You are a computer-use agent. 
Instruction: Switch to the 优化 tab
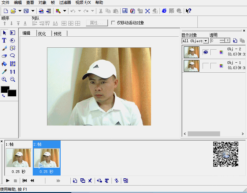[42, 33]
